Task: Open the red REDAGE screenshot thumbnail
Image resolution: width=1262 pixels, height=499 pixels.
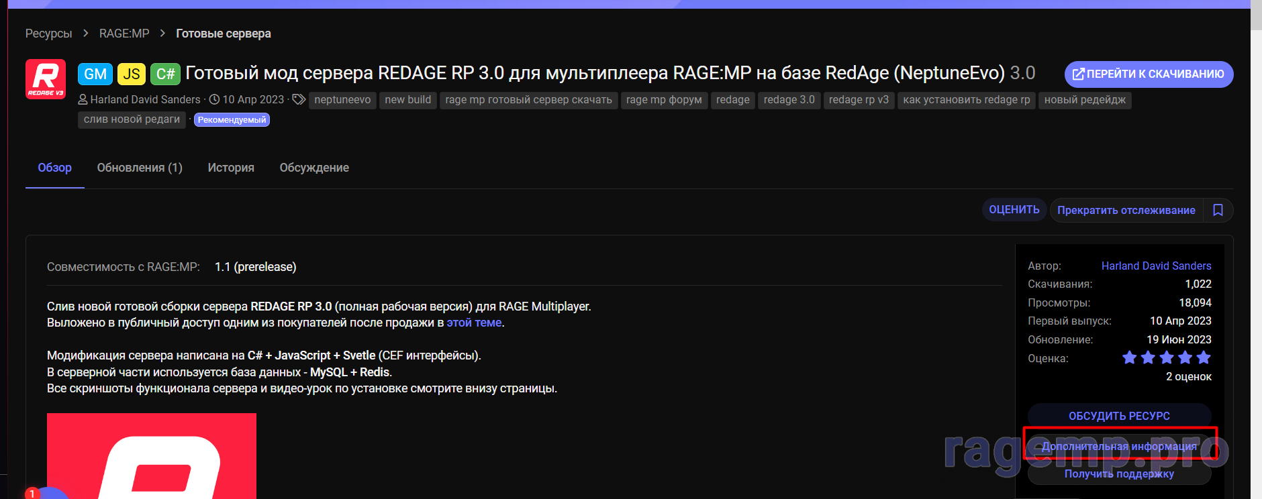Action: click(x=152, y=456)
